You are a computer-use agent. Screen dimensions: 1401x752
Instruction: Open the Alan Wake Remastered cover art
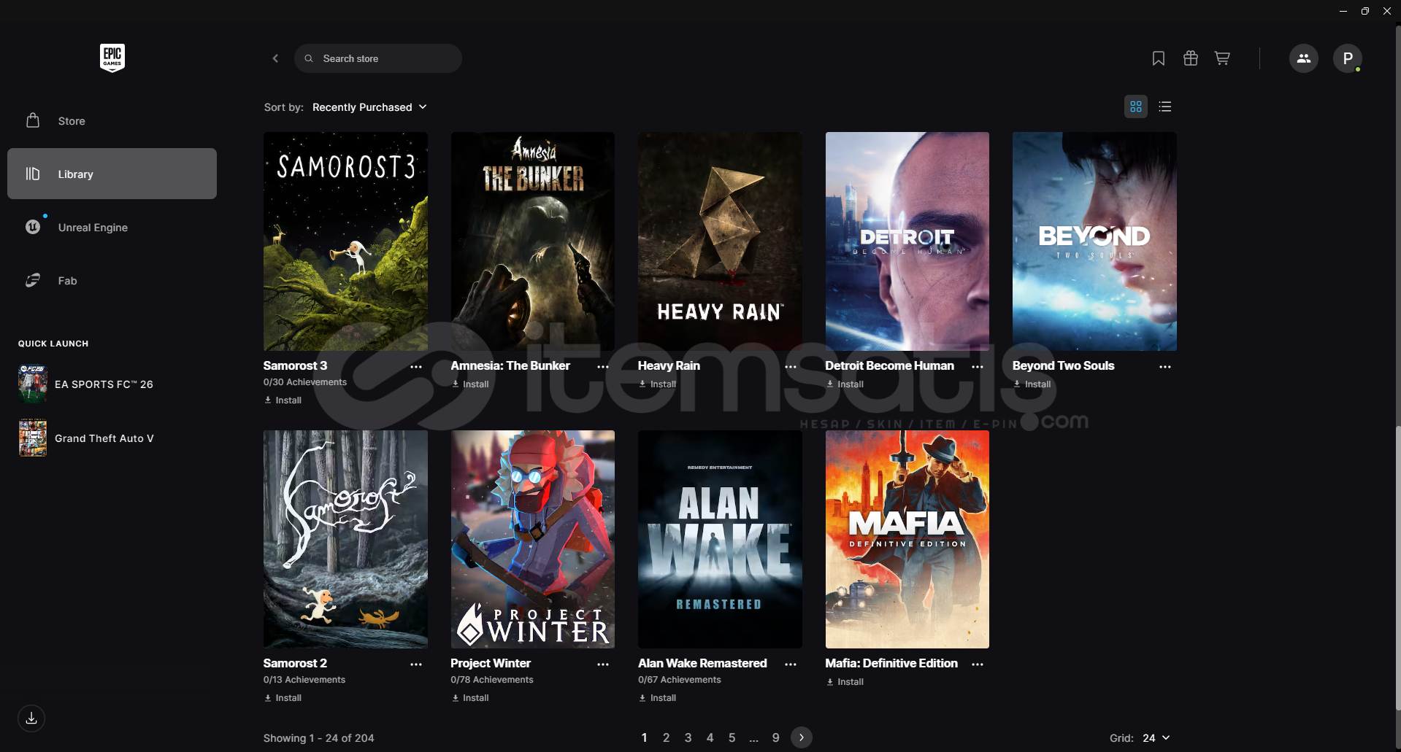click(x=720, y=539)
